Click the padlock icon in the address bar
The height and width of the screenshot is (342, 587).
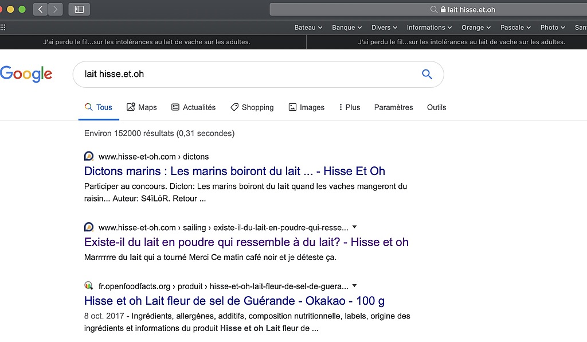coord(443,9)
